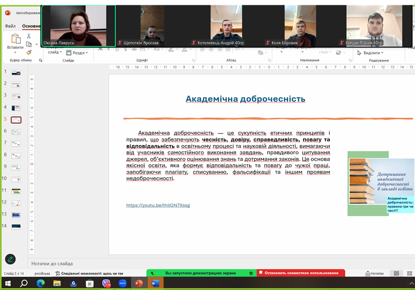
Task: Expand the Розділ section dropdown
Action: (78, 52)
